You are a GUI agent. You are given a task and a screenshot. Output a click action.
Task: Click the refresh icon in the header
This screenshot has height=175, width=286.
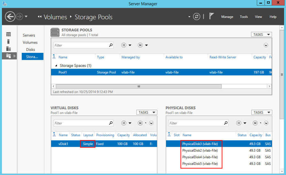click(x=196, y=16)
